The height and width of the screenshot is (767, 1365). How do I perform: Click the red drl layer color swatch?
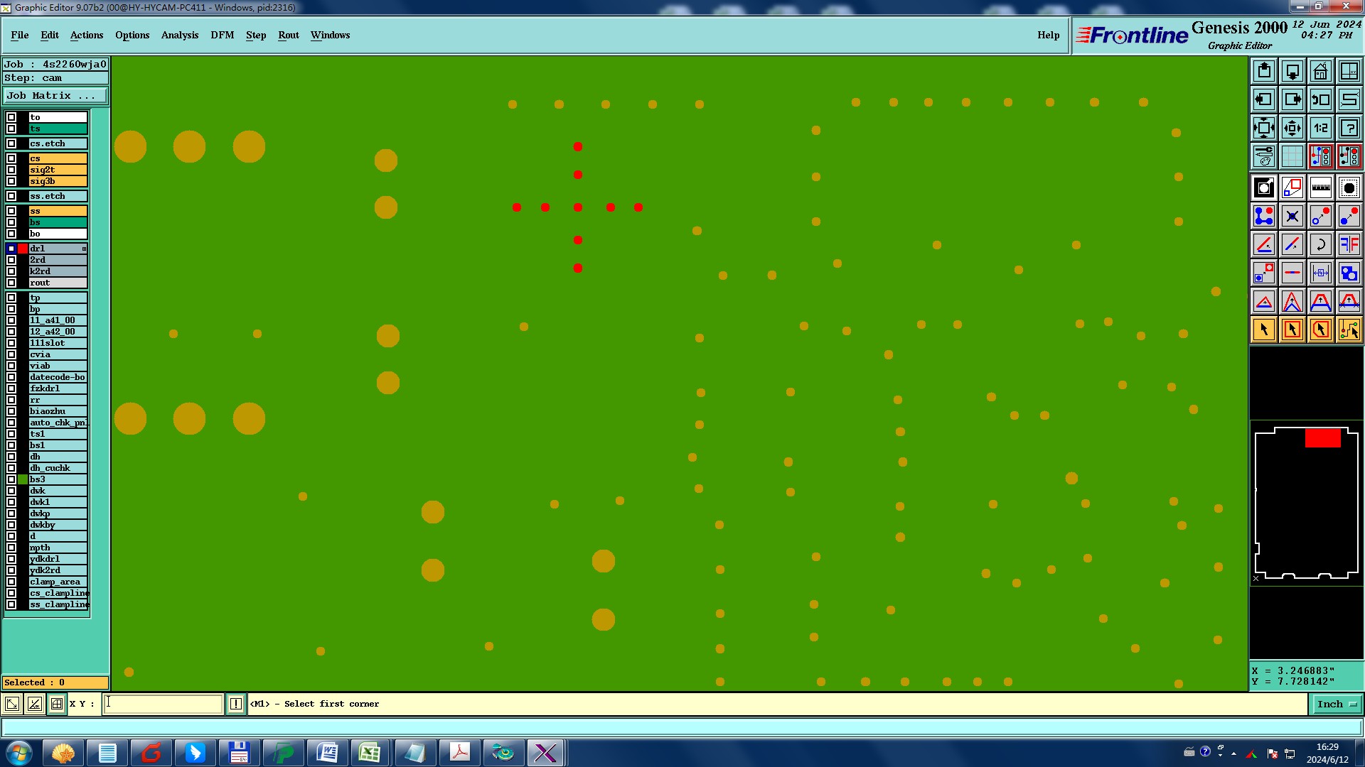click(23, 249)
